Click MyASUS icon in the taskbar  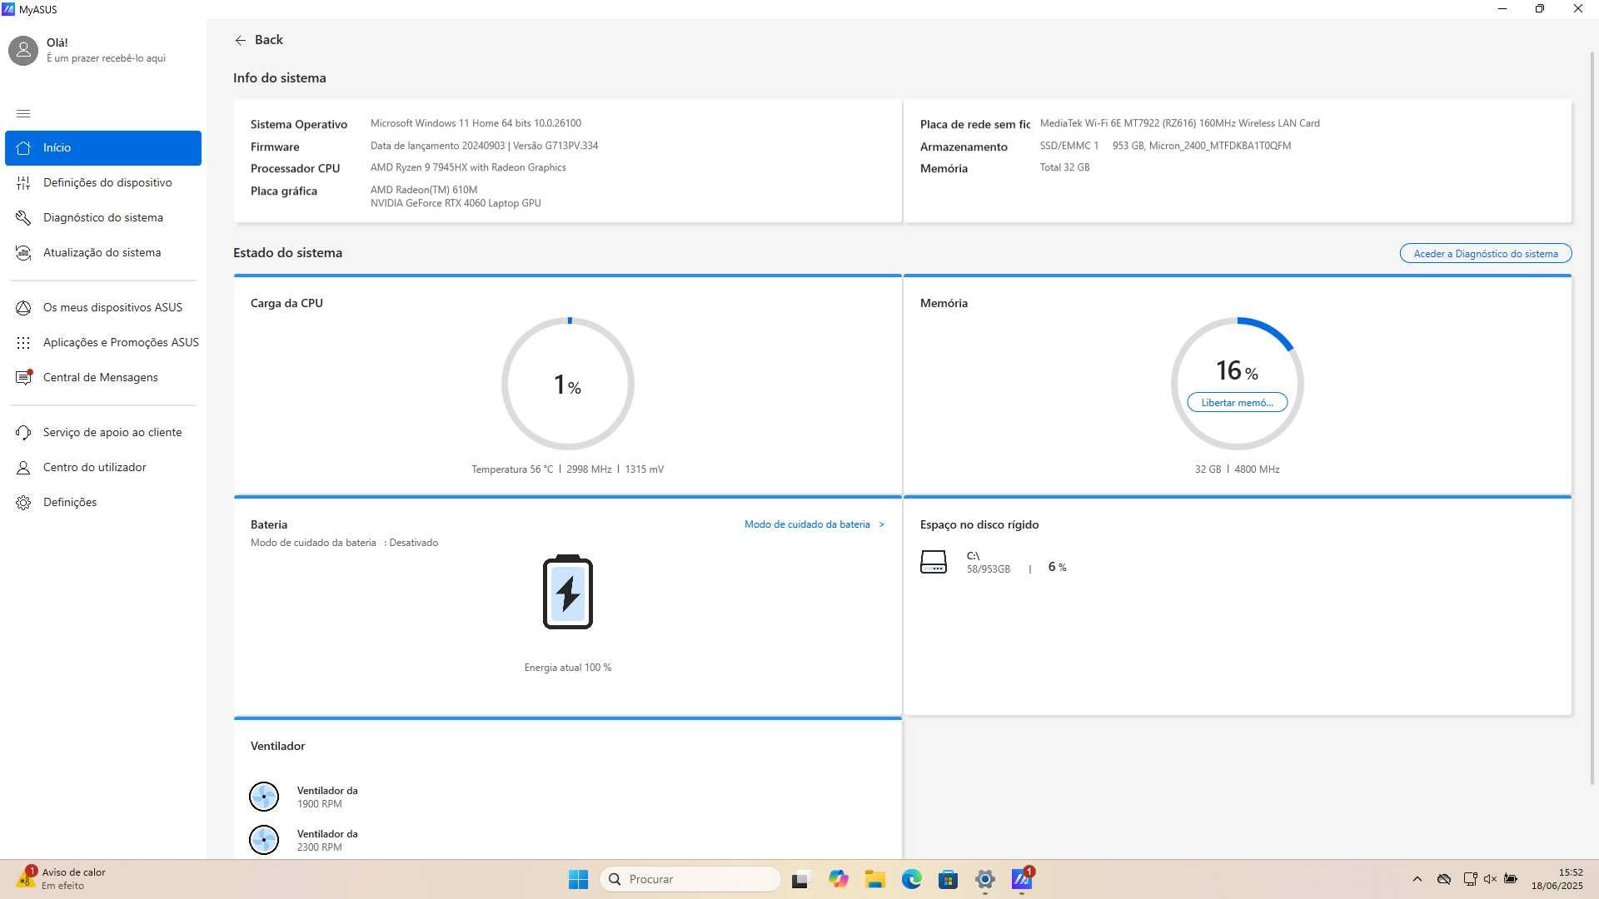[x=1021, y=879]
